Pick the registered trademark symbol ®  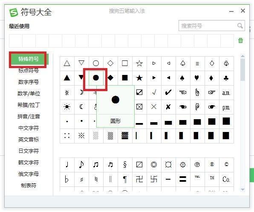pos(212,165)
